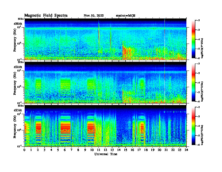Click hour 17 on the Universal Time axis
This screenshot has height=172, width=222.
click(x=139, y=150)
